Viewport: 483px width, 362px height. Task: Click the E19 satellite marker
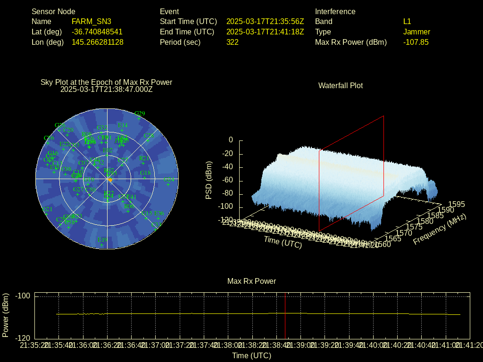coord(102,244)
